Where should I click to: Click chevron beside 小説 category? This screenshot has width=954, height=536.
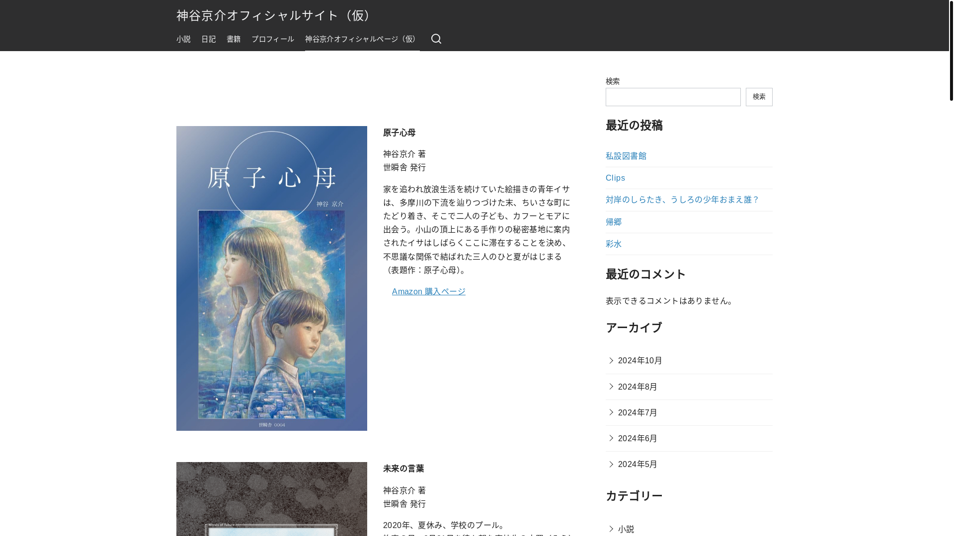pos(611,529)
